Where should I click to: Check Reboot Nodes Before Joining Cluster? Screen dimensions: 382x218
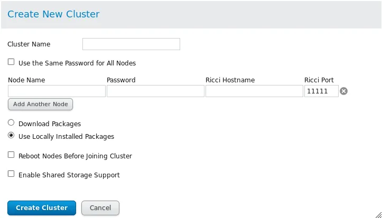pos(11,155)
